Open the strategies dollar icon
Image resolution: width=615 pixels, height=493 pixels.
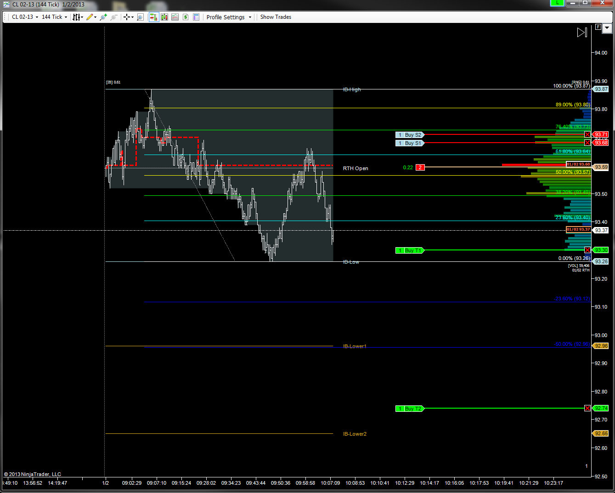click(186, 17)
